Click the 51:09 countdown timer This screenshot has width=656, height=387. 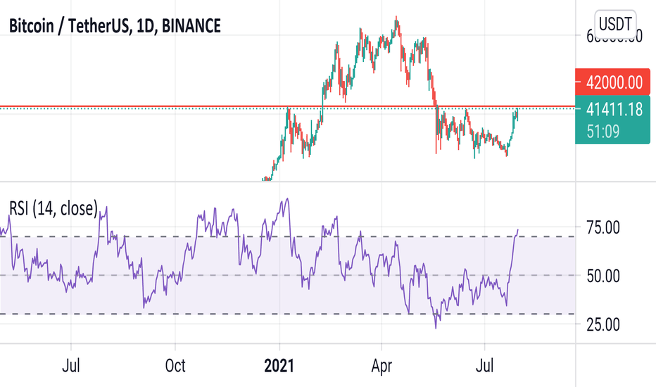pyautogui.click(x=603, y=132)
